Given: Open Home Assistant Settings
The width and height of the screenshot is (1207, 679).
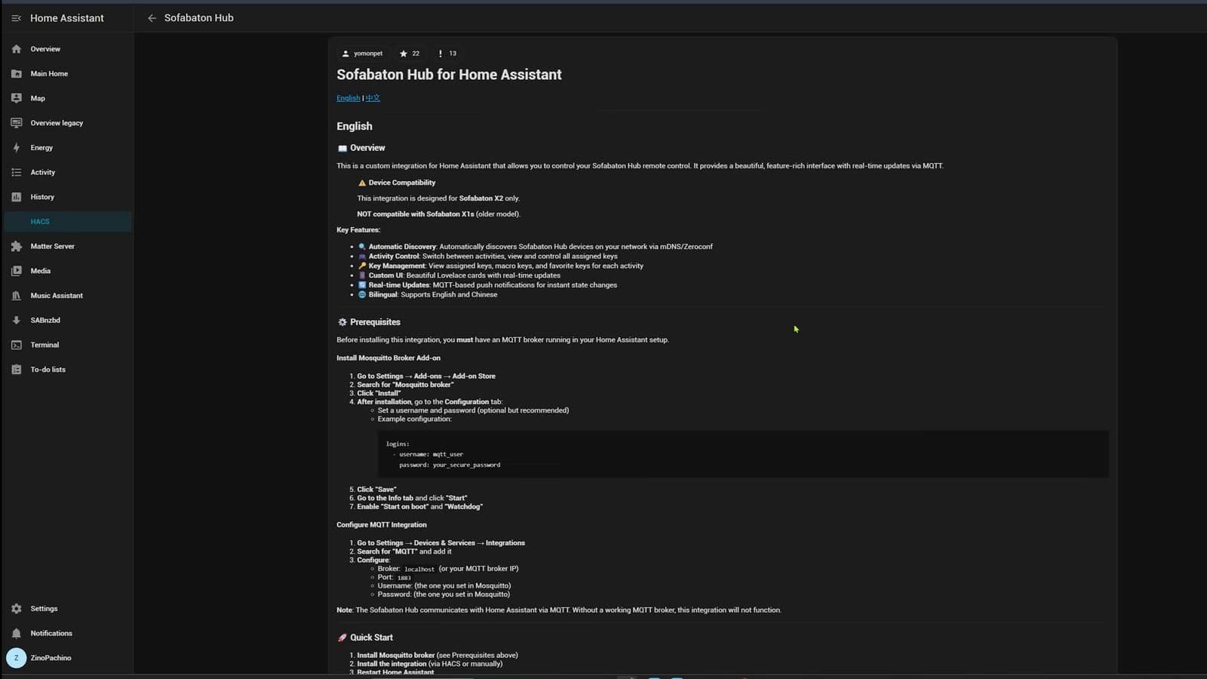Looking at the screenshot, I should tap(68, 609).
